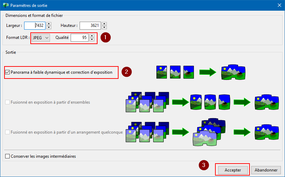Decrease the Qualité value with down arrow
The width and height of the screenshot is (285, 177).
[92, 40]
